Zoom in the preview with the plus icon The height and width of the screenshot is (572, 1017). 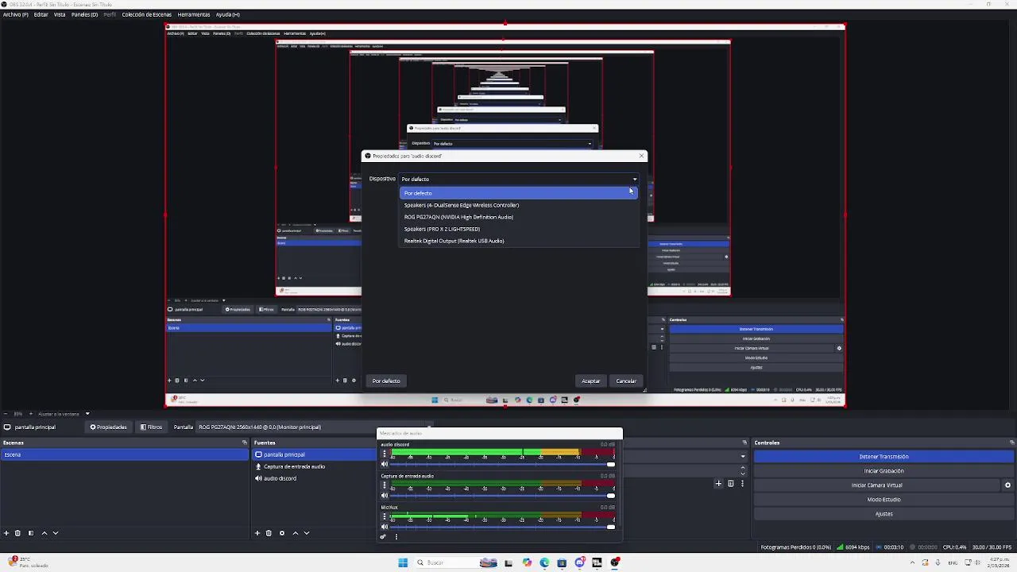(31, 414)
